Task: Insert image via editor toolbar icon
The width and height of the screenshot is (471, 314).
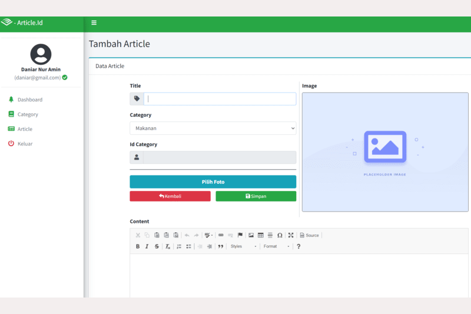Action: [251, 235]
